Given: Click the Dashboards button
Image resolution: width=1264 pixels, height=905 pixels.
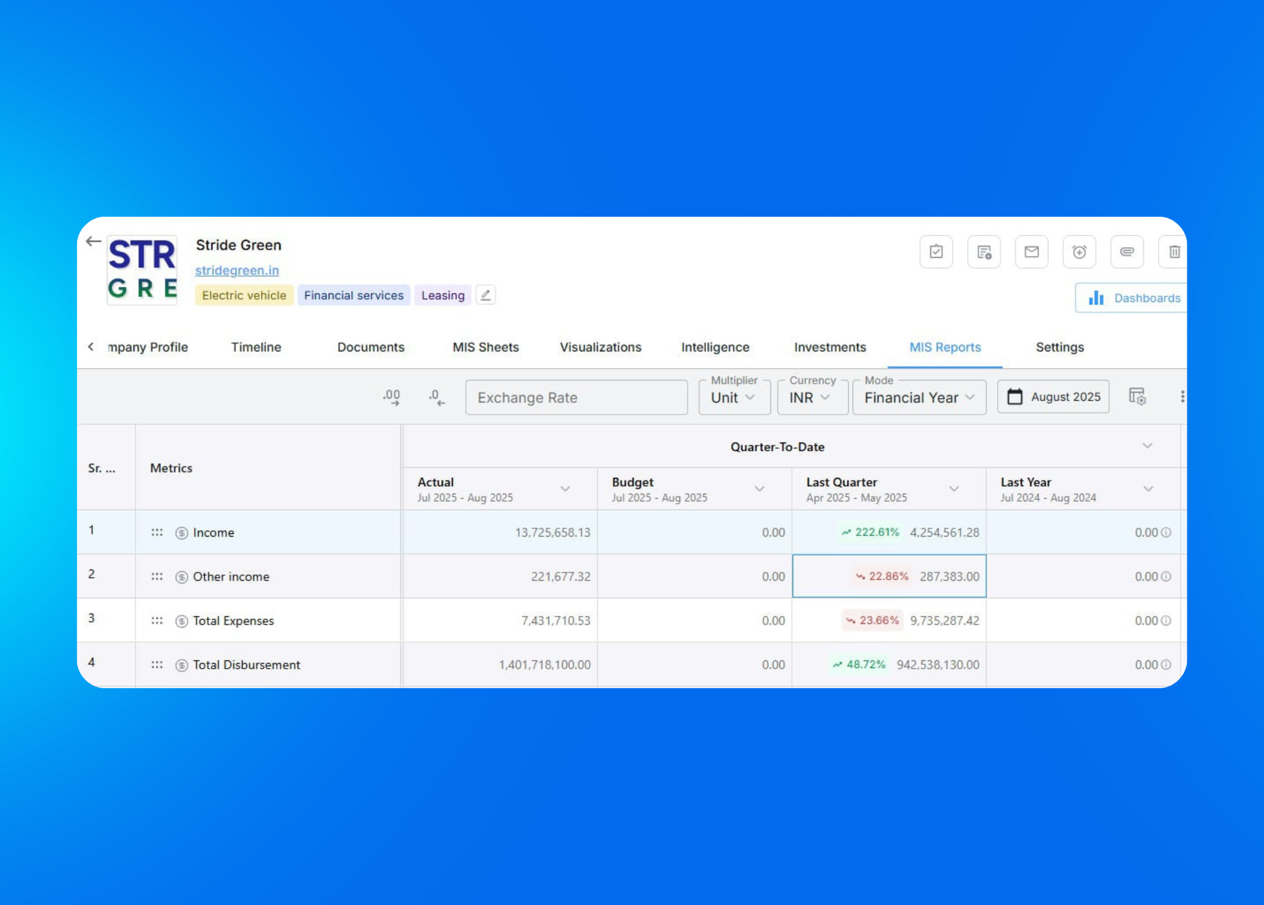Looking at the screenshot, I should pos(1134,298).
